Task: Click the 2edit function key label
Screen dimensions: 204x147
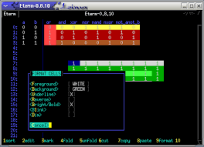Action: point(28,141)
